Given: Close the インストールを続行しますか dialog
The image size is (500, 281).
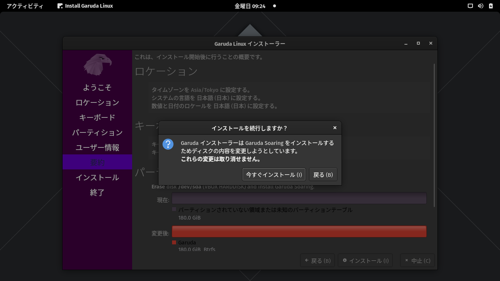Looking at the screenshot, I should (x=335, y=128).
